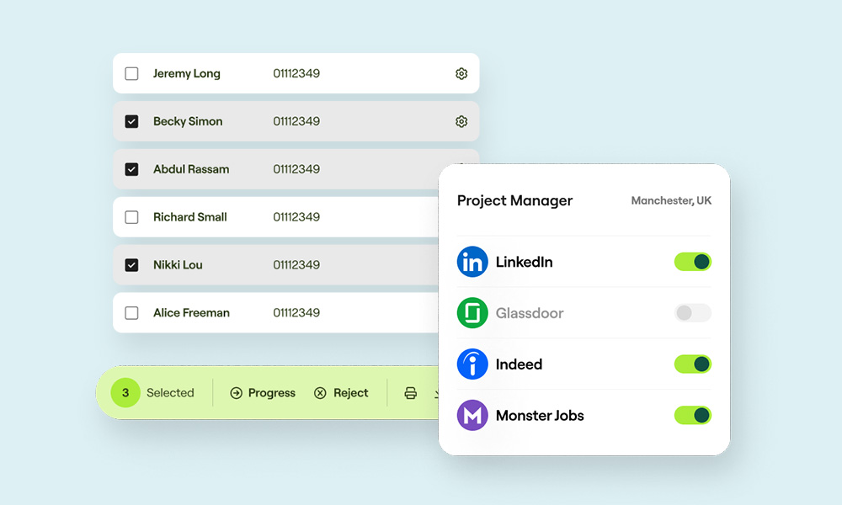Check the Richard Small checkbox
Image resolution: width=842 pixels, height=505 pixels.
tap(131, 217)
